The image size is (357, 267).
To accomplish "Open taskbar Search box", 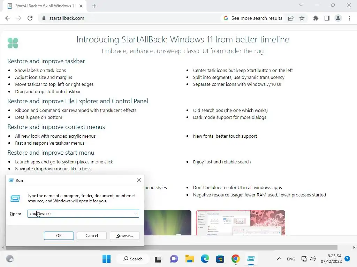I will coord(133,259).
